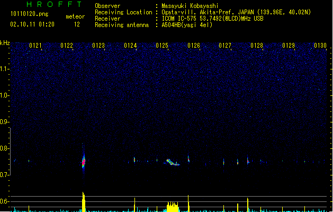Select location text Ogata-vill. Akita-Pref. JAPAN

208,12
